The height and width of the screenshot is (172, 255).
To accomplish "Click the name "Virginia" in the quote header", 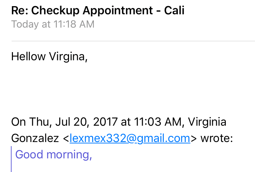I will pos(207,122).
